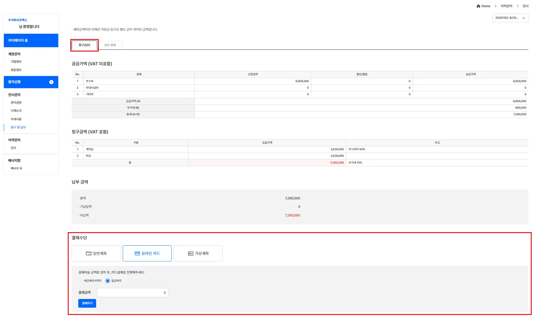Click the 항목 column header
The height and width of the screenshot is (319, 534).
139,74
